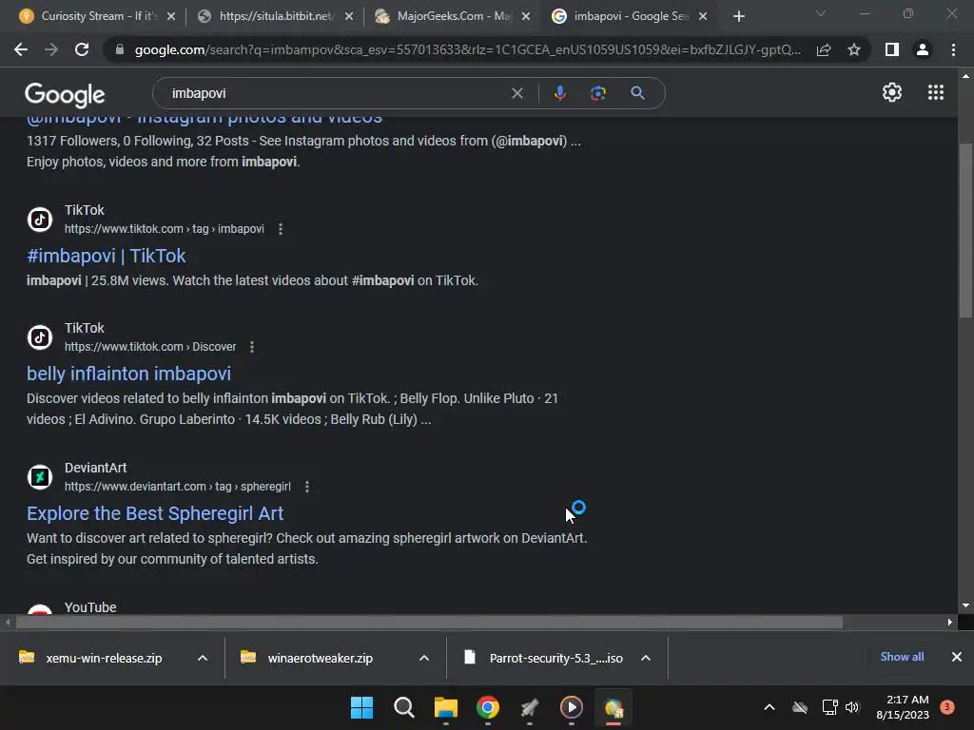Open Windows taskbar search

tap(403, 707)
